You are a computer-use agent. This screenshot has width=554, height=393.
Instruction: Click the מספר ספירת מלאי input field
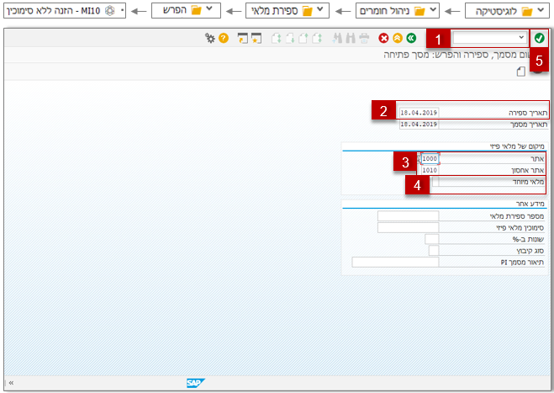[x=408, y=215]
